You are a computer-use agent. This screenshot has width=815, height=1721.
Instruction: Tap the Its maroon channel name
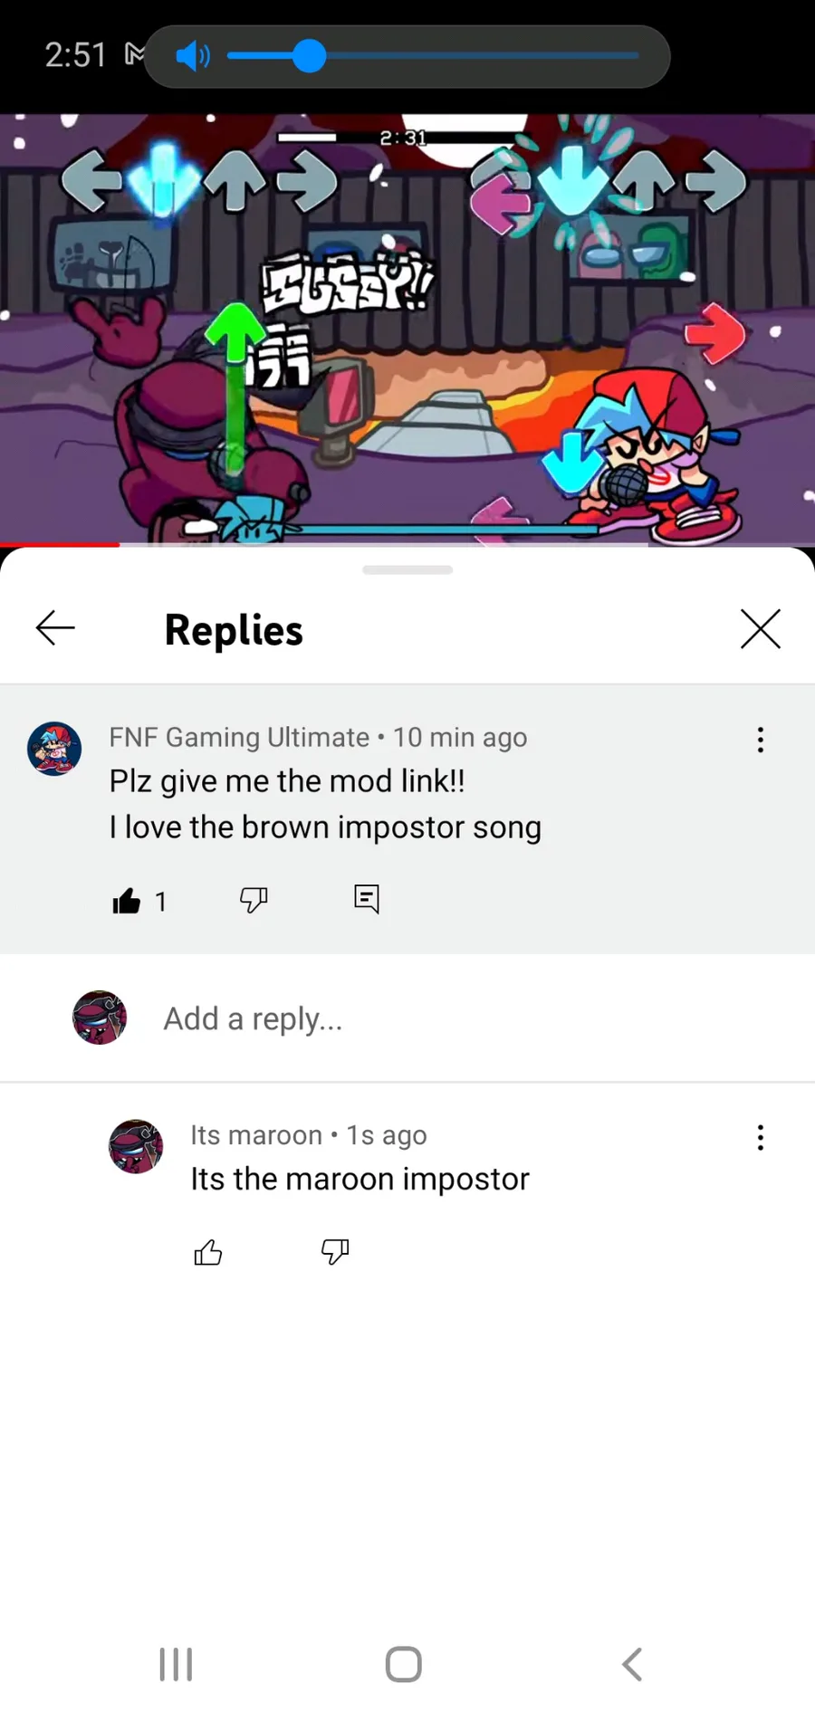(256, 1135)
